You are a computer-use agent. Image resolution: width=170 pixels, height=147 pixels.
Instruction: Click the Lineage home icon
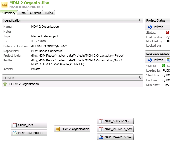point(5,84)
